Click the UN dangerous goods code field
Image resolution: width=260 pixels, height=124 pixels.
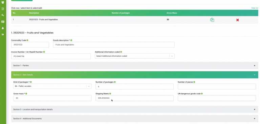click(x=217, y=98)
